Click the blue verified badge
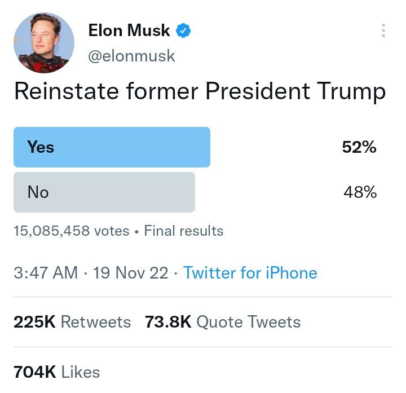The image size is (406, 393). click(183, 30)
